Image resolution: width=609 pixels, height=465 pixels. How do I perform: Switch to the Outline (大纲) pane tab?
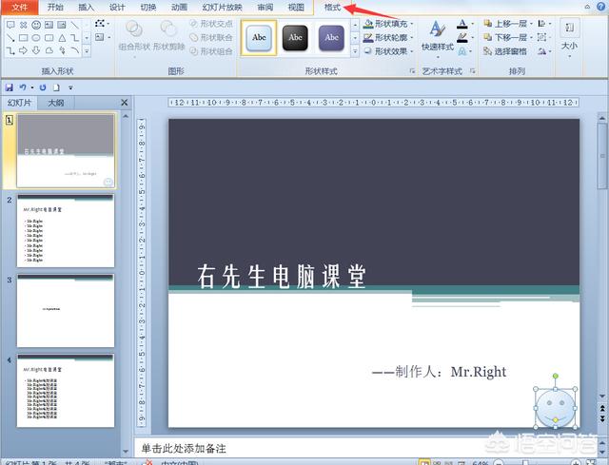point(55,103)
